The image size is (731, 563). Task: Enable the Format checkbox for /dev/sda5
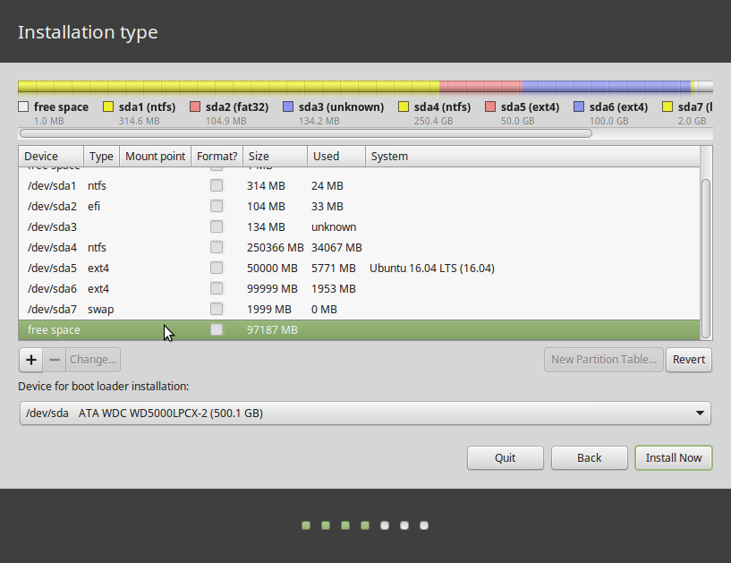click(x=217, y=269)
